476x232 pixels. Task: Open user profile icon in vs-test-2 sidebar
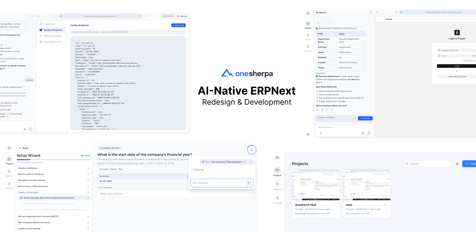click(x=308, y=134)
